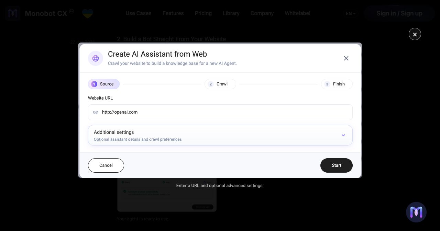
Task: Click the Monobot logo icon in header
Action: point(13,13)
